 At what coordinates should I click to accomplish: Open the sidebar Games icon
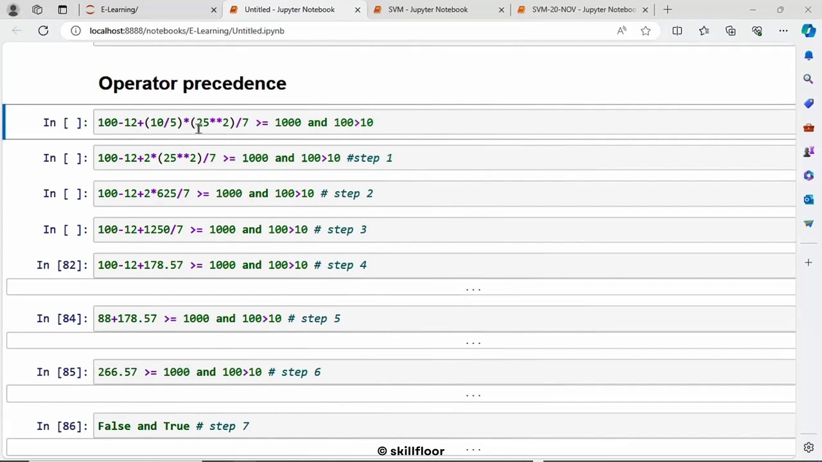809,152
